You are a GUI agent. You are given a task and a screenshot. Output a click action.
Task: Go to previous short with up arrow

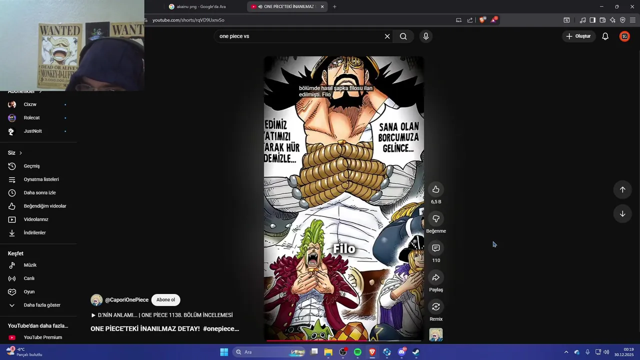(622, 189)
